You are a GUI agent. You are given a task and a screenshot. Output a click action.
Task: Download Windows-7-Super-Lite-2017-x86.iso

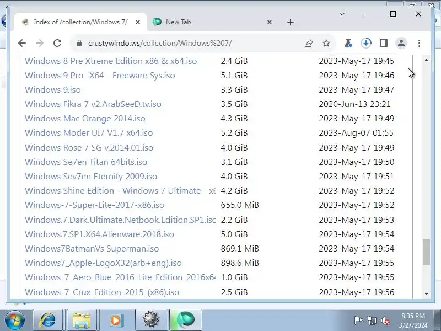point(94,205)
